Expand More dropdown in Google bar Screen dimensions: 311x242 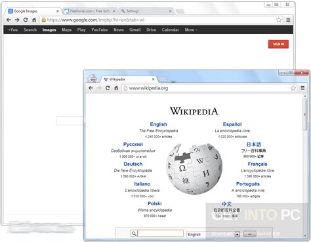[x=191, y=30]
